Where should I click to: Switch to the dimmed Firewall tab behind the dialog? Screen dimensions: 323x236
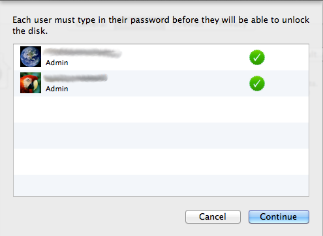point(188,24)
